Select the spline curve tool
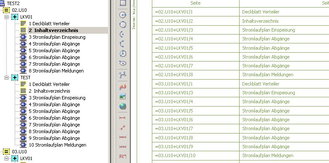329x163 pixels. (x=123, y=75)
